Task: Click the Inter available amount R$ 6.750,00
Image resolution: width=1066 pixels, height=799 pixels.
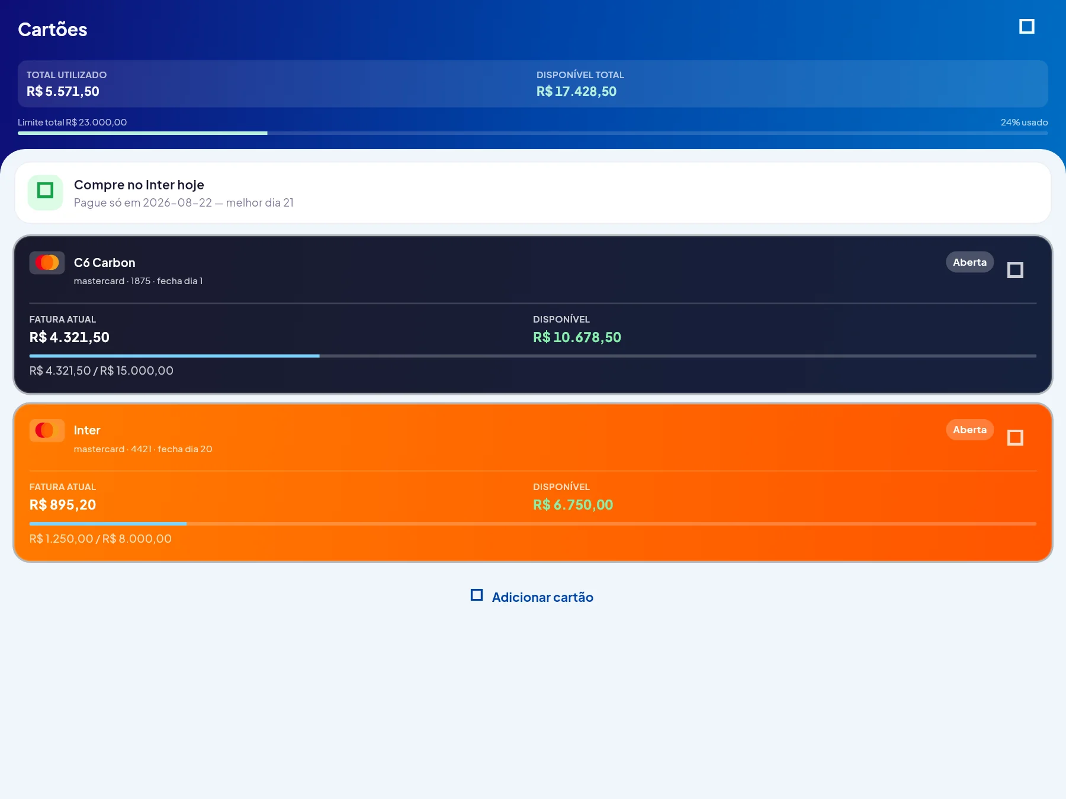Action: 573,505
